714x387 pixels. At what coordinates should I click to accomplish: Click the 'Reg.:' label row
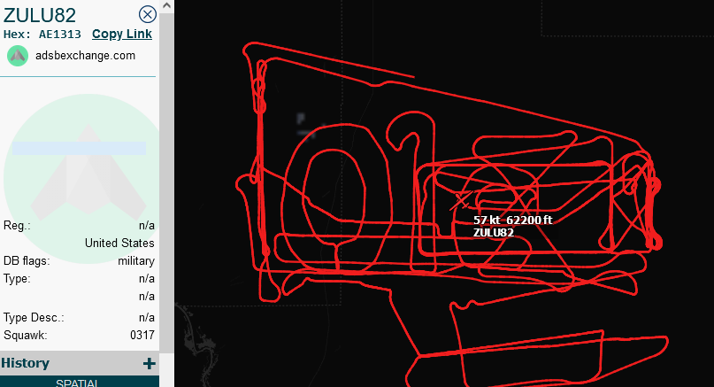click(x=80, y=226)
